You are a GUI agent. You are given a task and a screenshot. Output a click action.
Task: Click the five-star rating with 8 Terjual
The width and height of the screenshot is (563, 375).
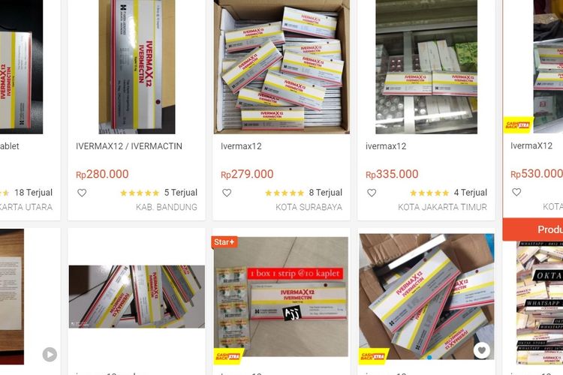(x=285, y=193)
